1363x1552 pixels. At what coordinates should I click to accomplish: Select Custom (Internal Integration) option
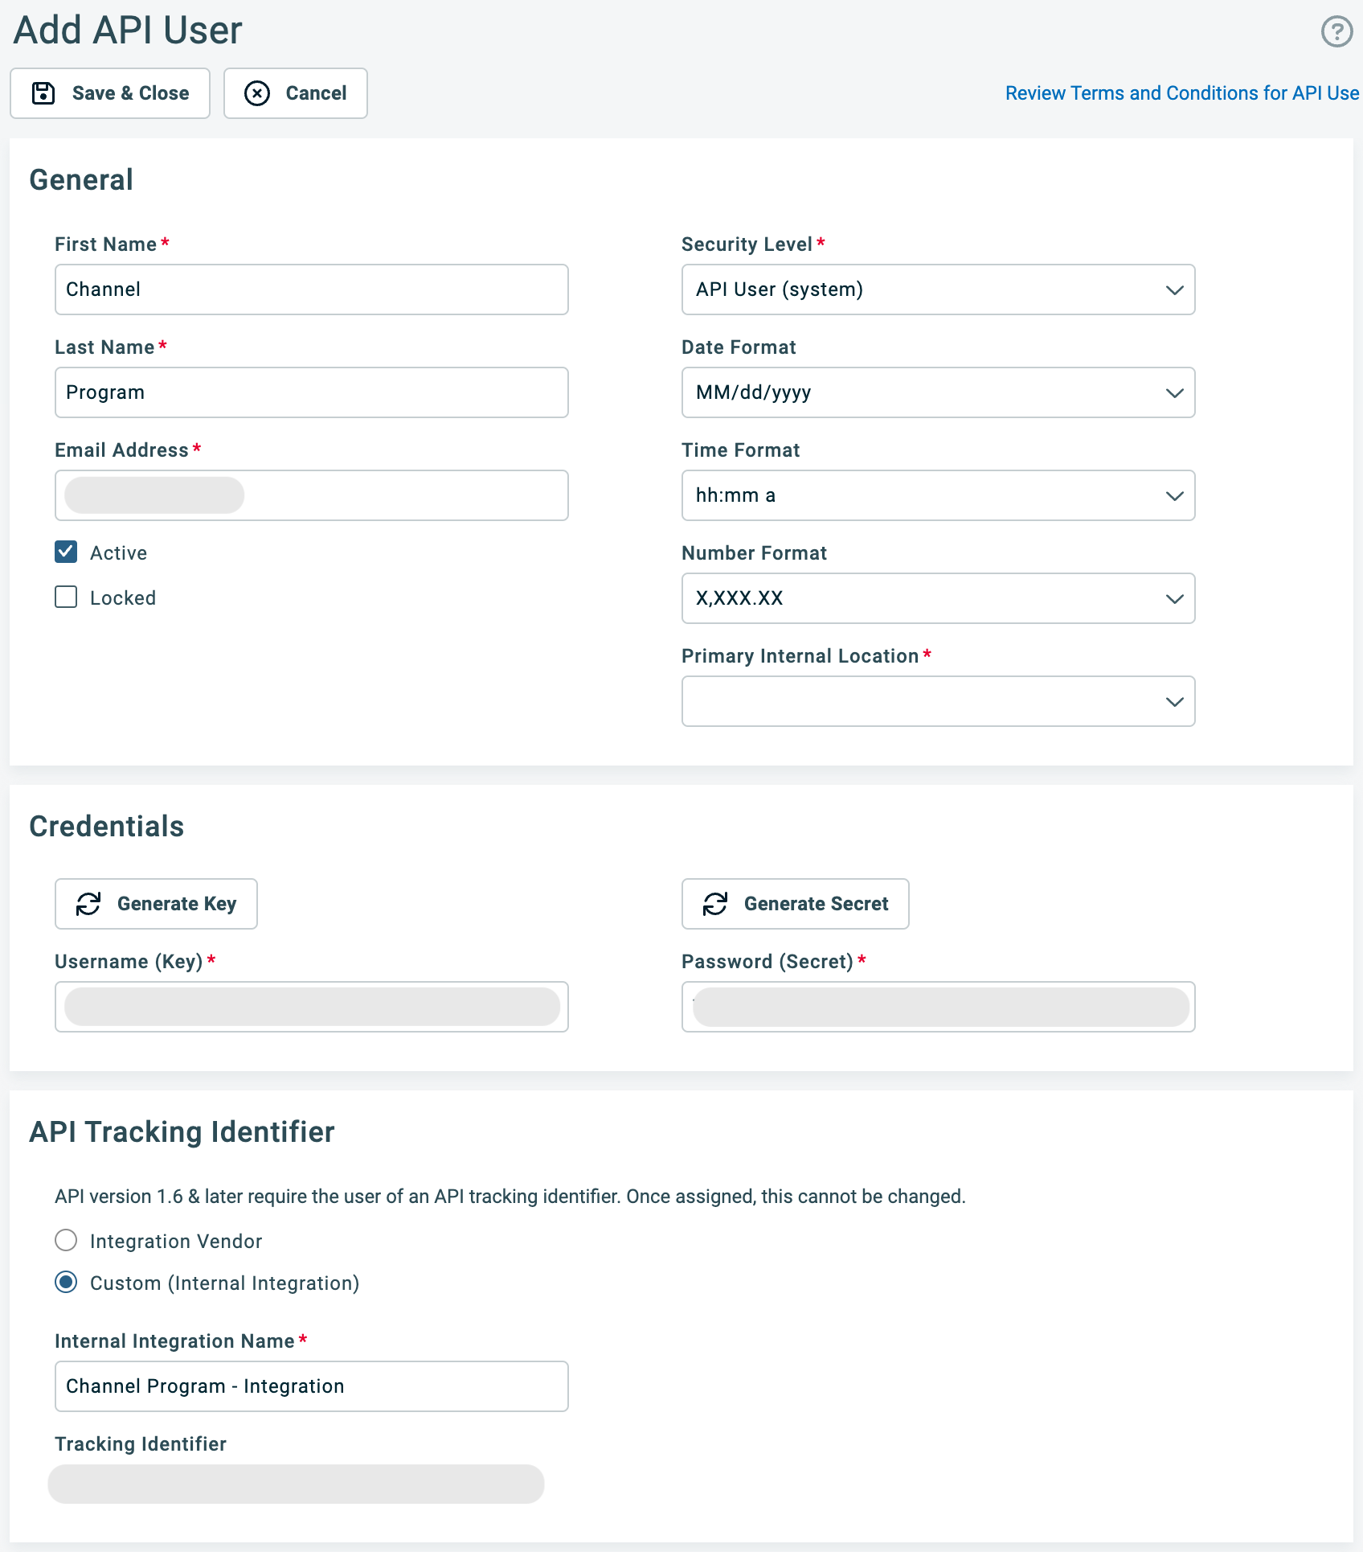[66, 1283]
